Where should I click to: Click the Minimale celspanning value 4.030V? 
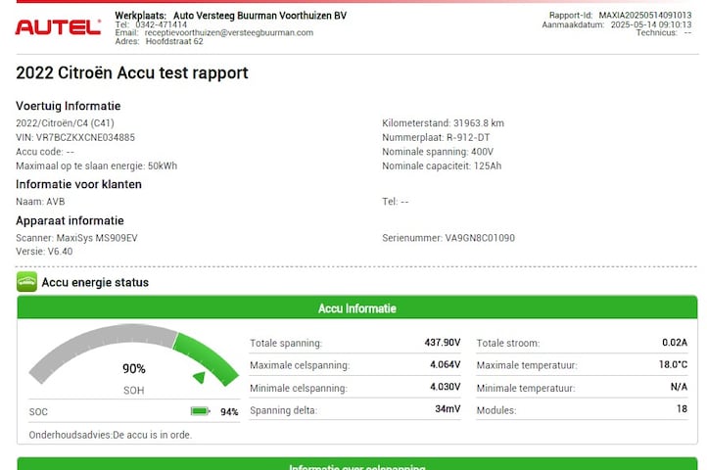[x=445, y=387]
